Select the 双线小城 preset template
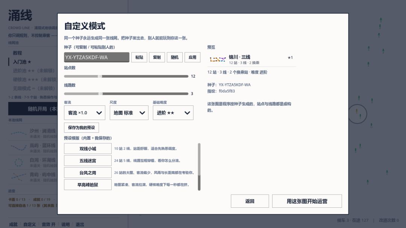 tap(88, 149)
